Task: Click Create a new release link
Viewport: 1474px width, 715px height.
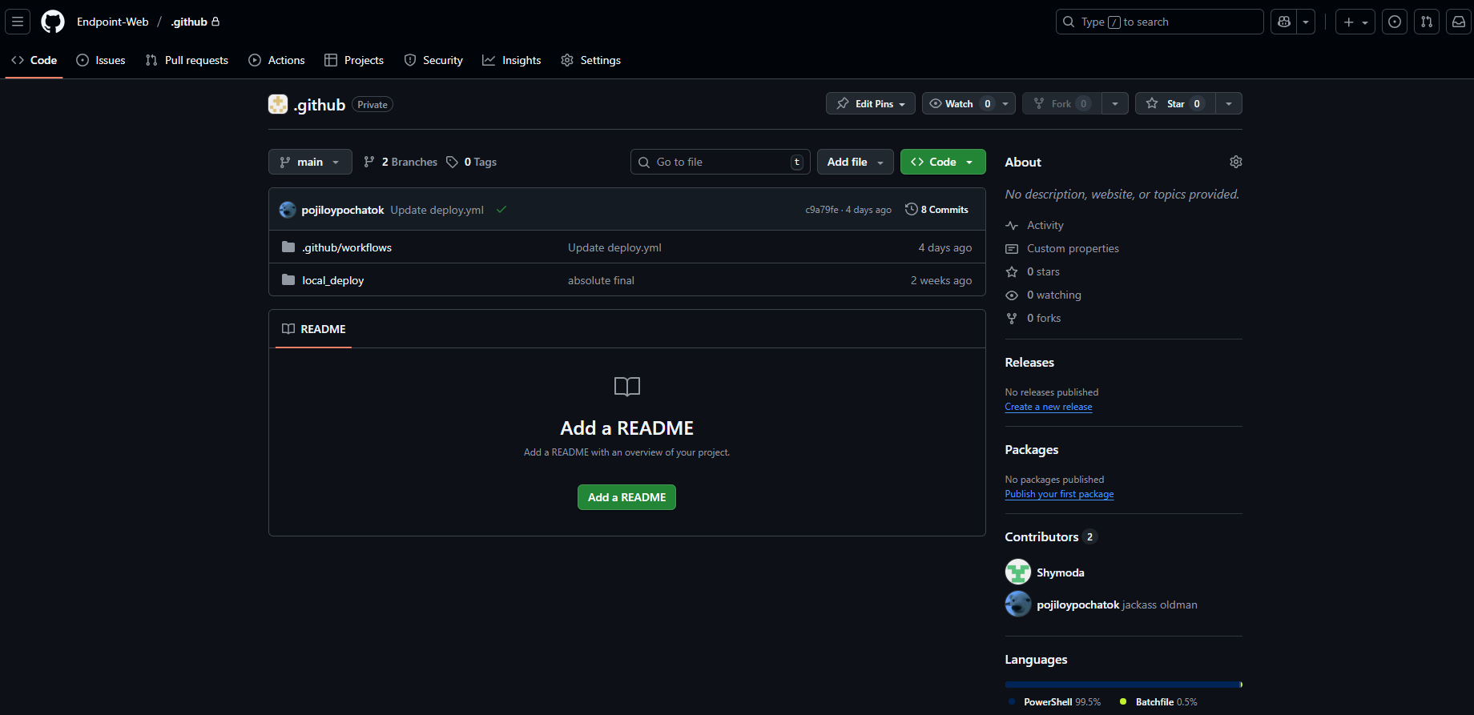Action: tap(1049, 407)
